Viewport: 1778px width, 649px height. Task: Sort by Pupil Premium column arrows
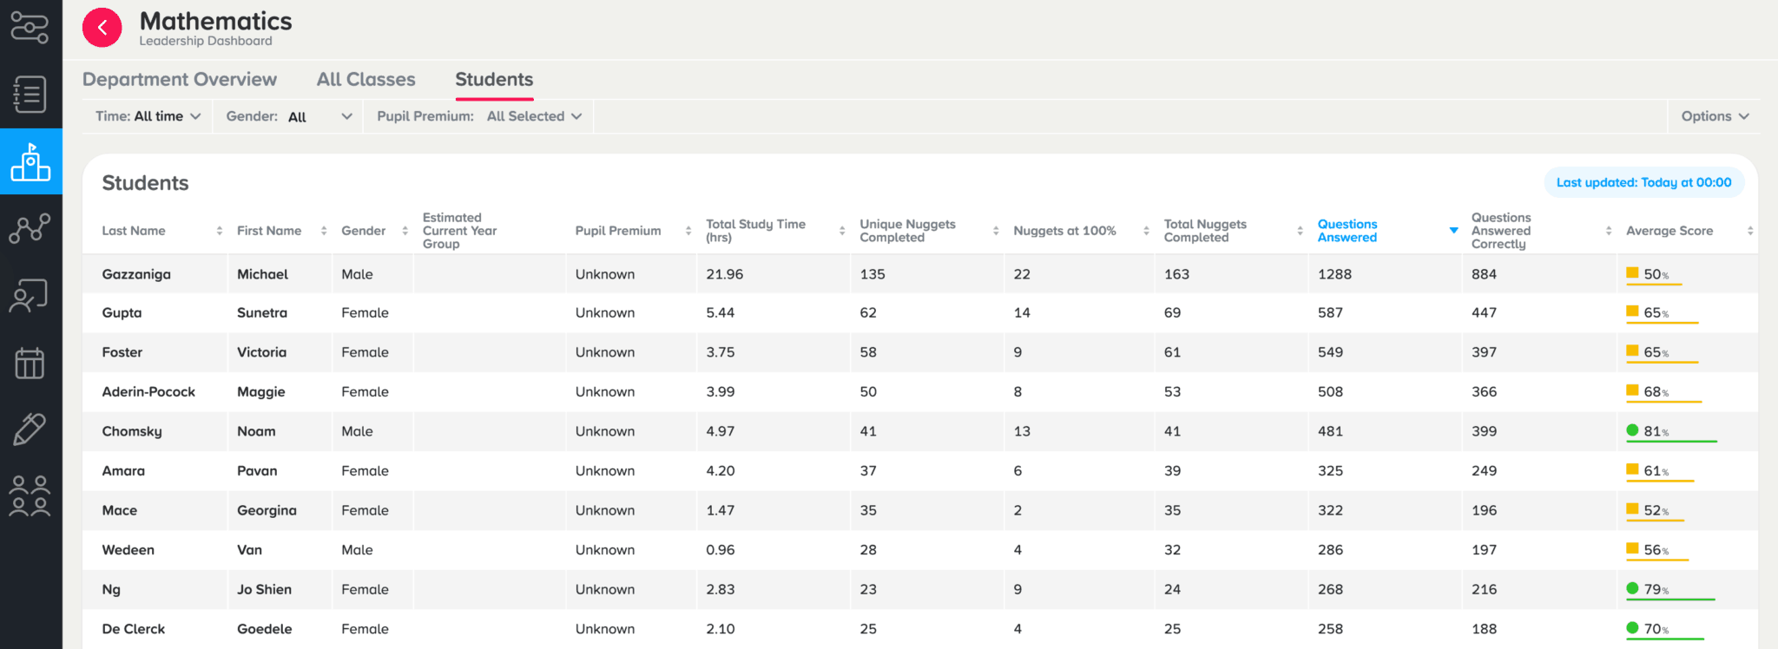point(688,231)
